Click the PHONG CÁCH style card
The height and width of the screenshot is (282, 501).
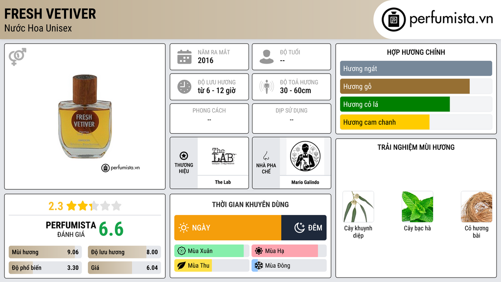tap(209, 118)
